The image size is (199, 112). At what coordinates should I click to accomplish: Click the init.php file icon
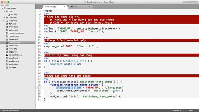click(9, 15)
